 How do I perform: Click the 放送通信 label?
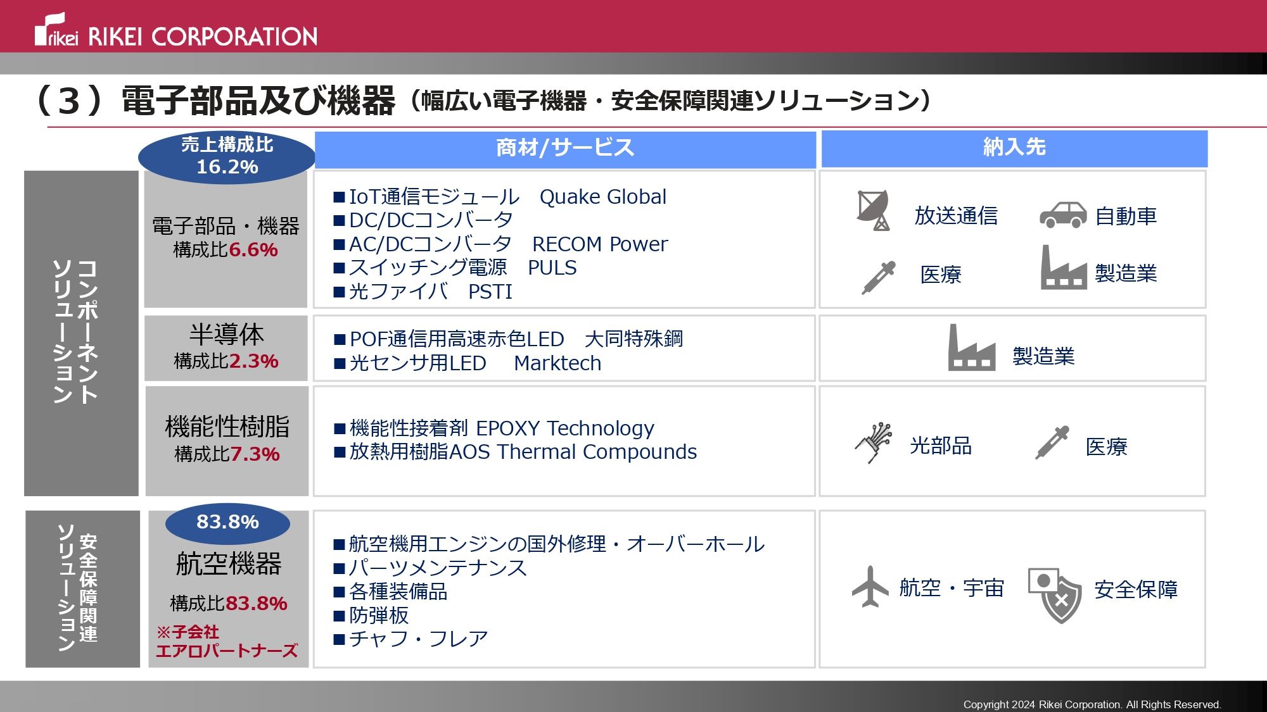point(956,216)
